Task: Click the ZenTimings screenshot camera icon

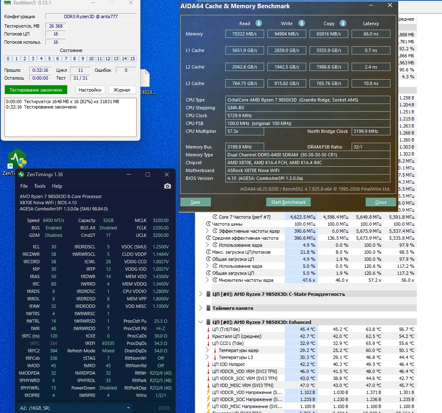Action: tap(168, 186)
